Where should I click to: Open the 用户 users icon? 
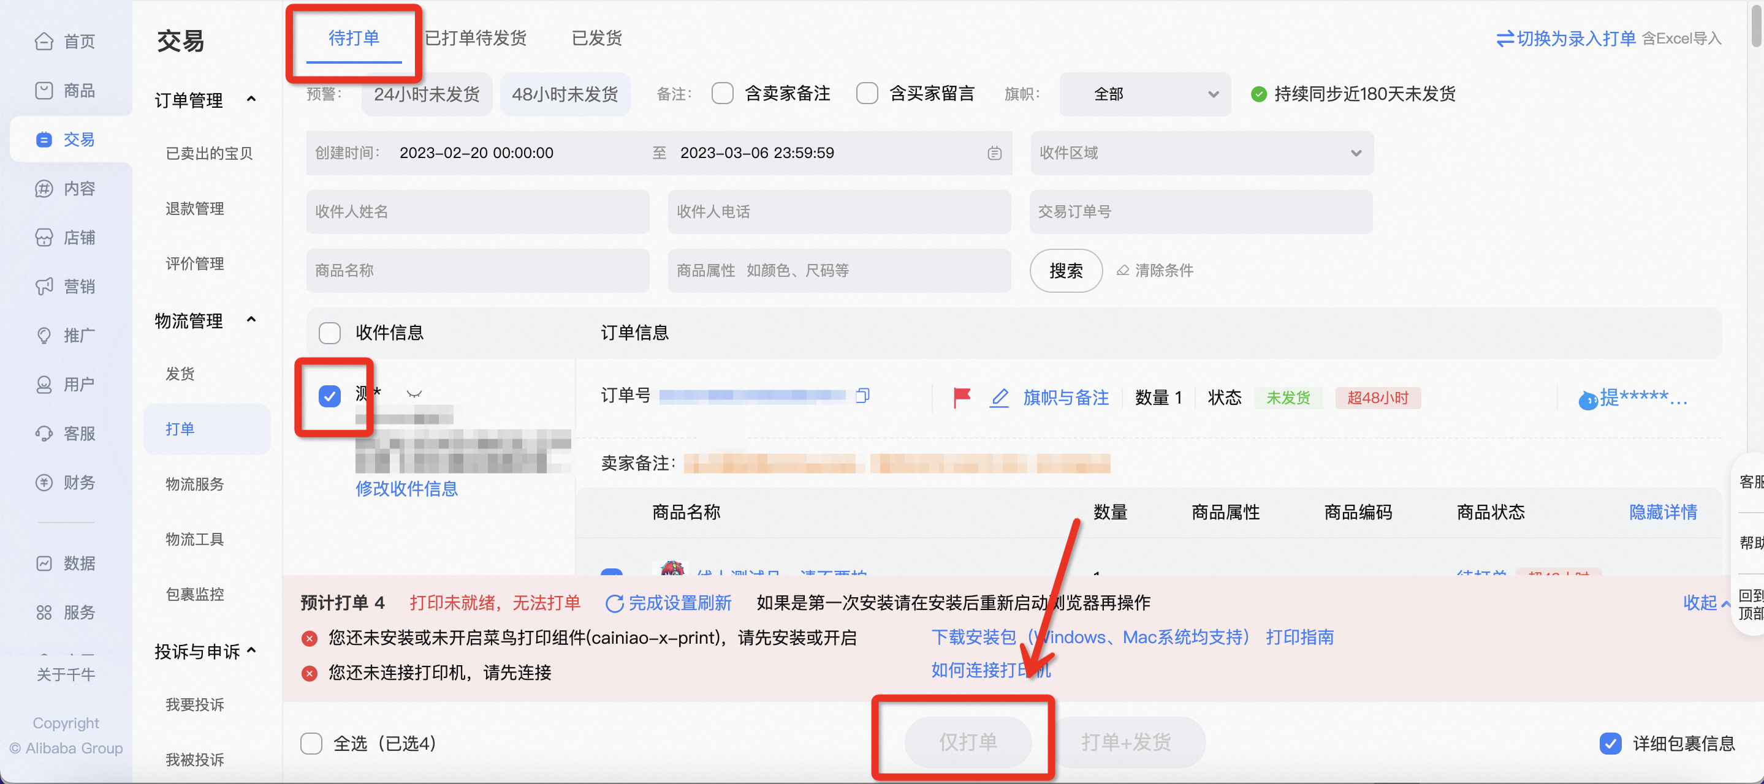[x=44, y=385]
